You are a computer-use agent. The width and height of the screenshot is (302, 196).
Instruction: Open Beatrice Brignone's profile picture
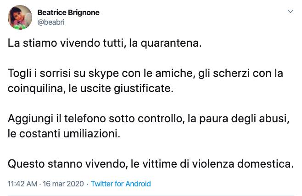[20, 17]
